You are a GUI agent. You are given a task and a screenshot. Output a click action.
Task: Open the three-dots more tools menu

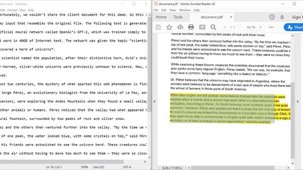tap(271, 27)
